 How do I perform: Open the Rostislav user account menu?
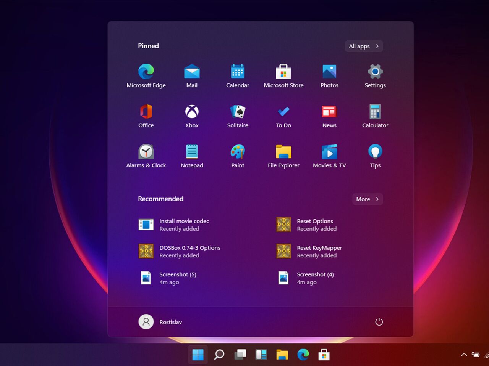coord(160,322)
